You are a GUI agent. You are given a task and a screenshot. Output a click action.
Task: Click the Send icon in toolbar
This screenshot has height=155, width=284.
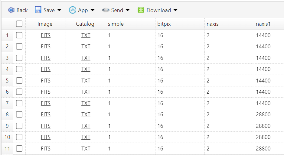point(106,10)
